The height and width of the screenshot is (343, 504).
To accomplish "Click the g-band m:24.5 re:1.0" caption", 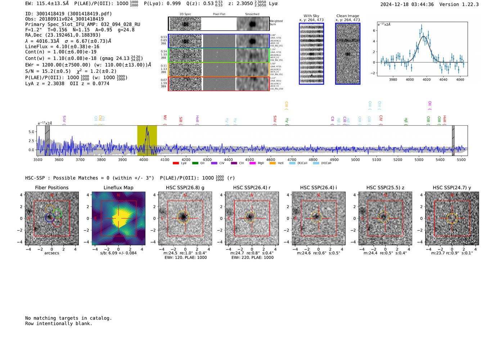I will tap(185, 253).
